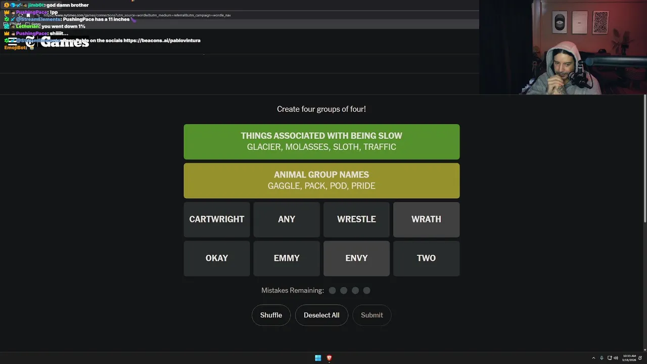Screen dimensions: 647x364
Task: Deselect the ENVY tile
Action: (x=356, y=258)
